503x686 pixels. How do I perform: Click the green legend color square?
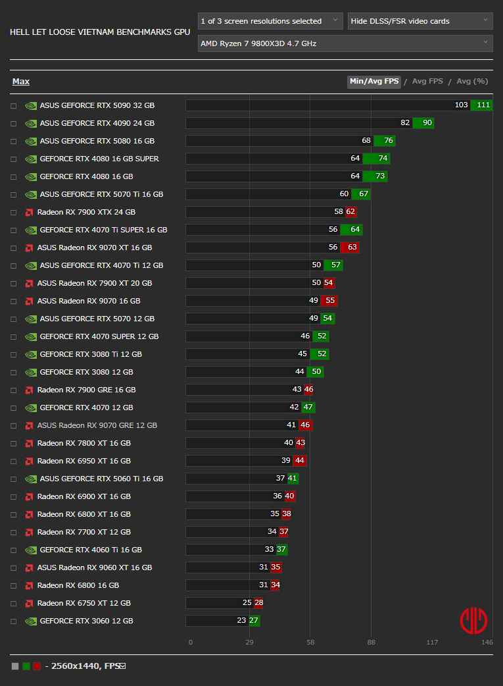click(x=26, y=666)
